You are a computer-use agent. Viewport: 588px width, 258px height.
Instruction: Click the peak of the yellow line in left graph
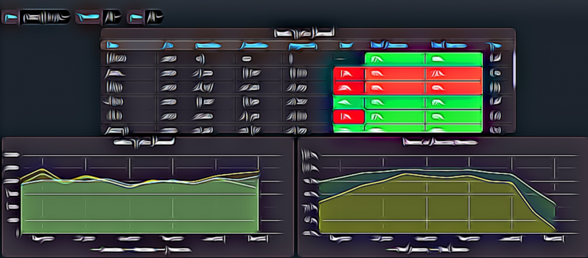pos(41,171)
